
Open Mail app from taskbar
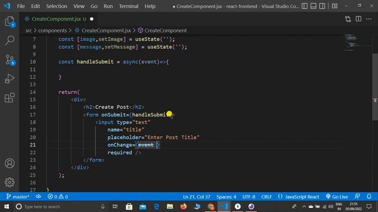point(143,207)
